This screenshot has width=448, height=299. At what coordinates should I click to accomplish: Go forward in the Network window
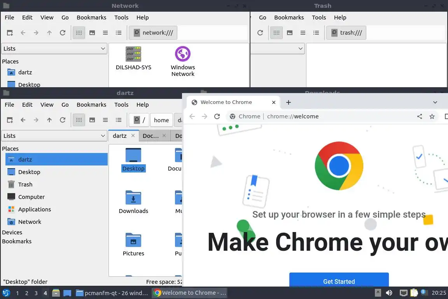(x=36, y=33)
